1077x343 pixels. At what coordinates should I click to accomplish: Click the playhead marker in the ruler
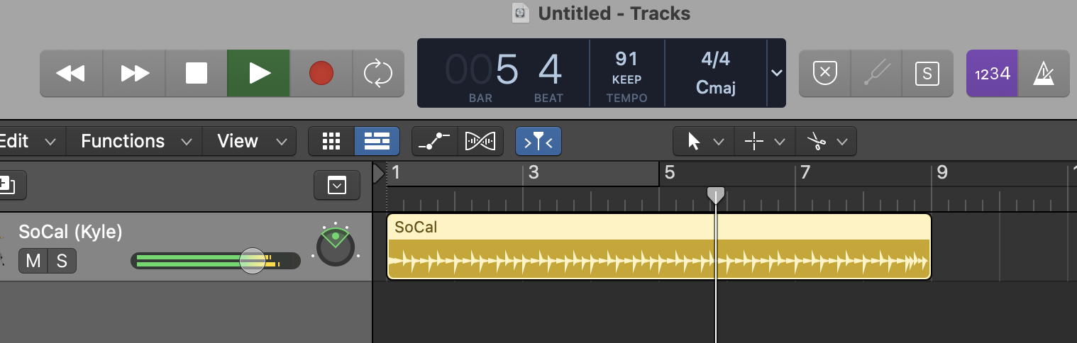point(716,194)
